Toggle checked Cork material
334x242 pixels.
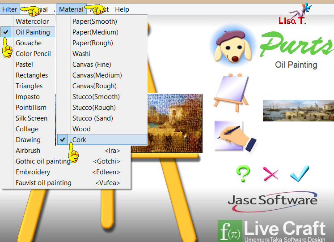pyautogui.click(x=102, y=140)
